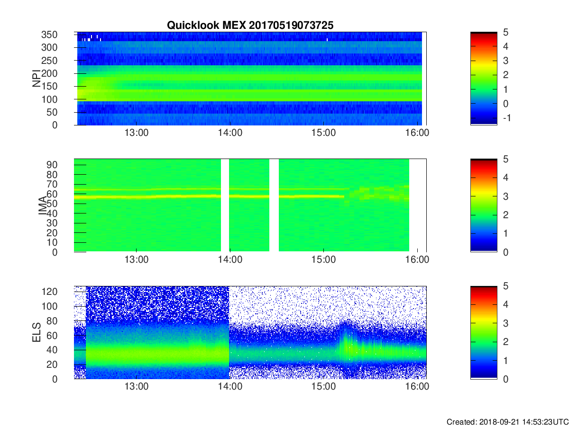Click the Created 2018-09-21 timestamp text
The width and height of the screenshot is (569, 426).
click(507, 421)
